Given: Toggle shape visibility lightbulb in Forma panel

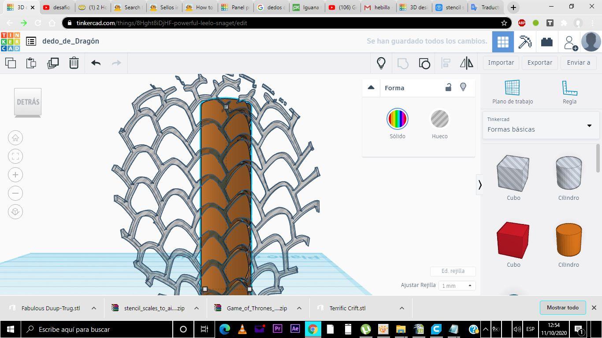Looking at the screenshot, I should click(x=463, y=87).
